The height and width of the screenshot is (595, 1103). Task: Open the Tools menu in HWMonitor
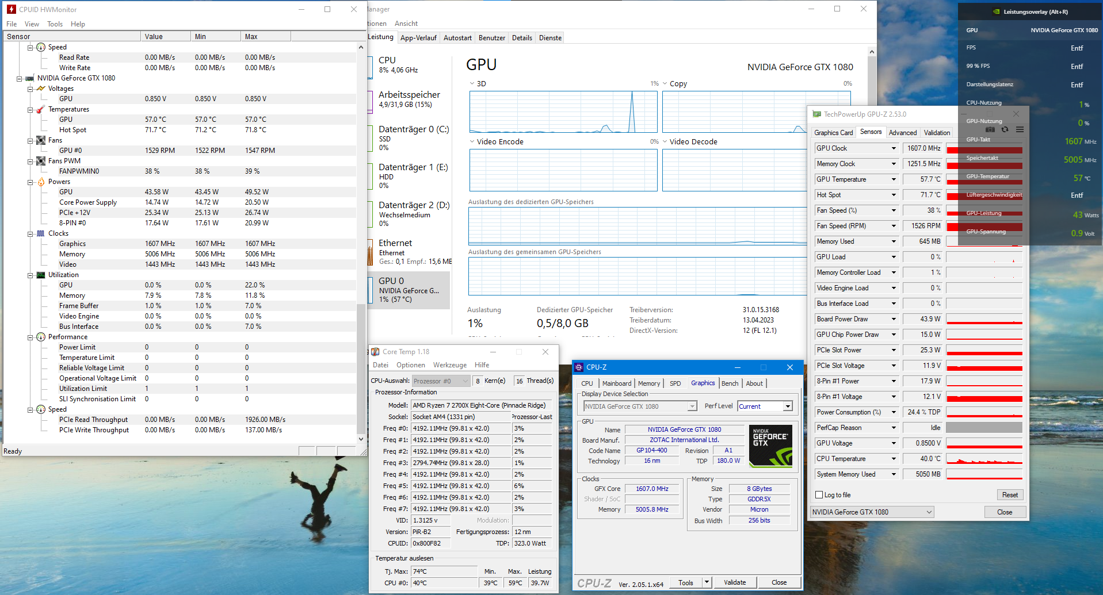[55, 24]
